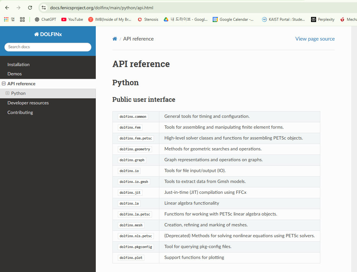Reload the current page
357x272 pixels.
[30, 8]
